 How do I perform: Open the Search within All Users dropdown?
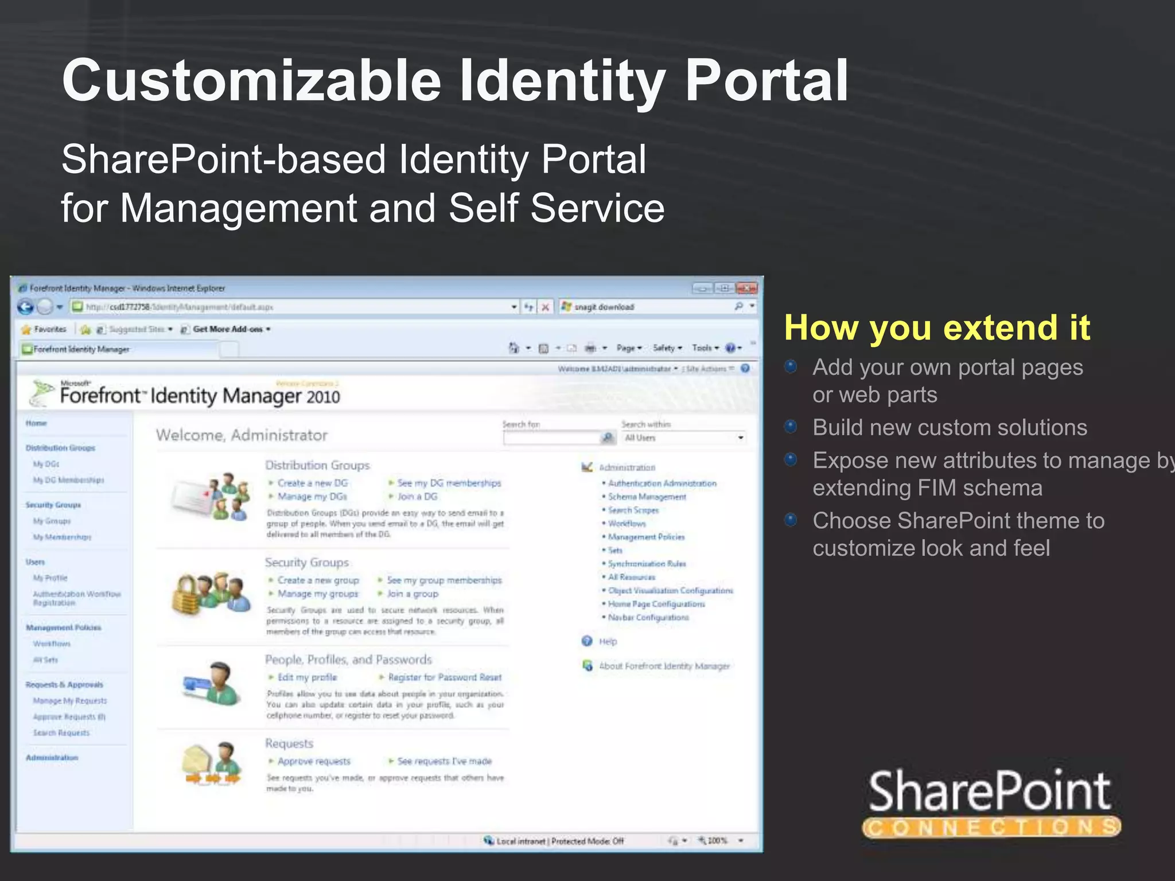coord(683,438)
